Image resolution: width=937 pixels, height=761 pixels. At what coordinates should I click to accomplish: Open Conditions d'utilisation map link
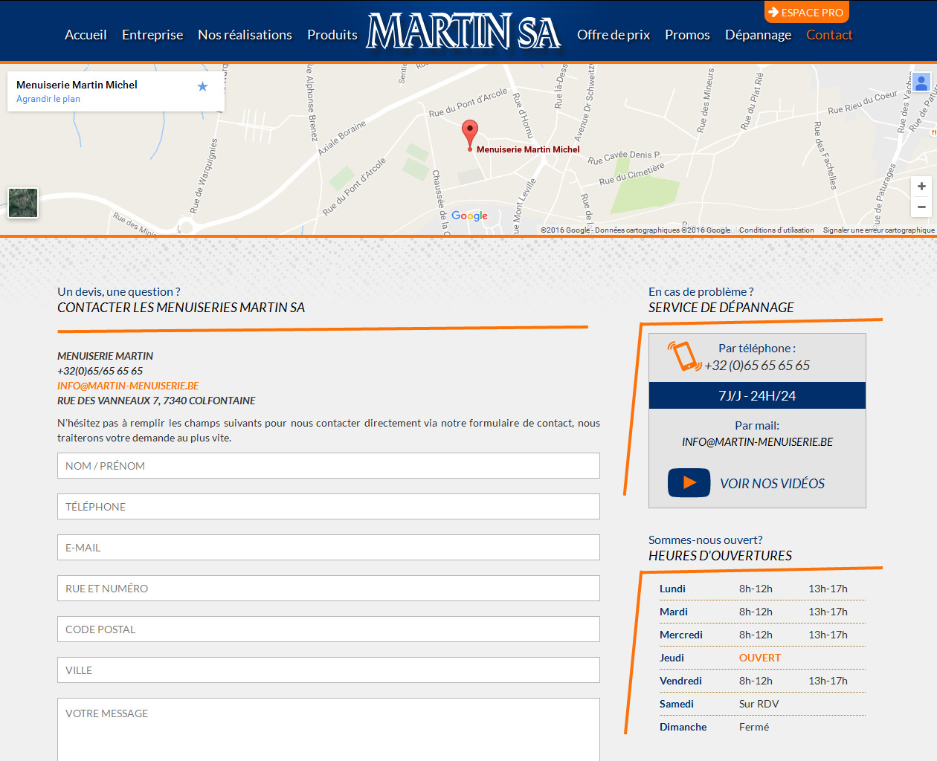[x=776, y=230]
